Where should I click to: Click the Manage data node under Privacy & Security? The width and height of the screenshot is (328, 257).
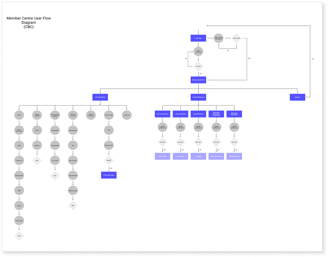point(72,130)
